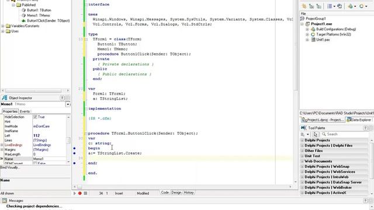Open the Memo1 component selector dropdown
374x210 pixels.
(x=68, y=104)
